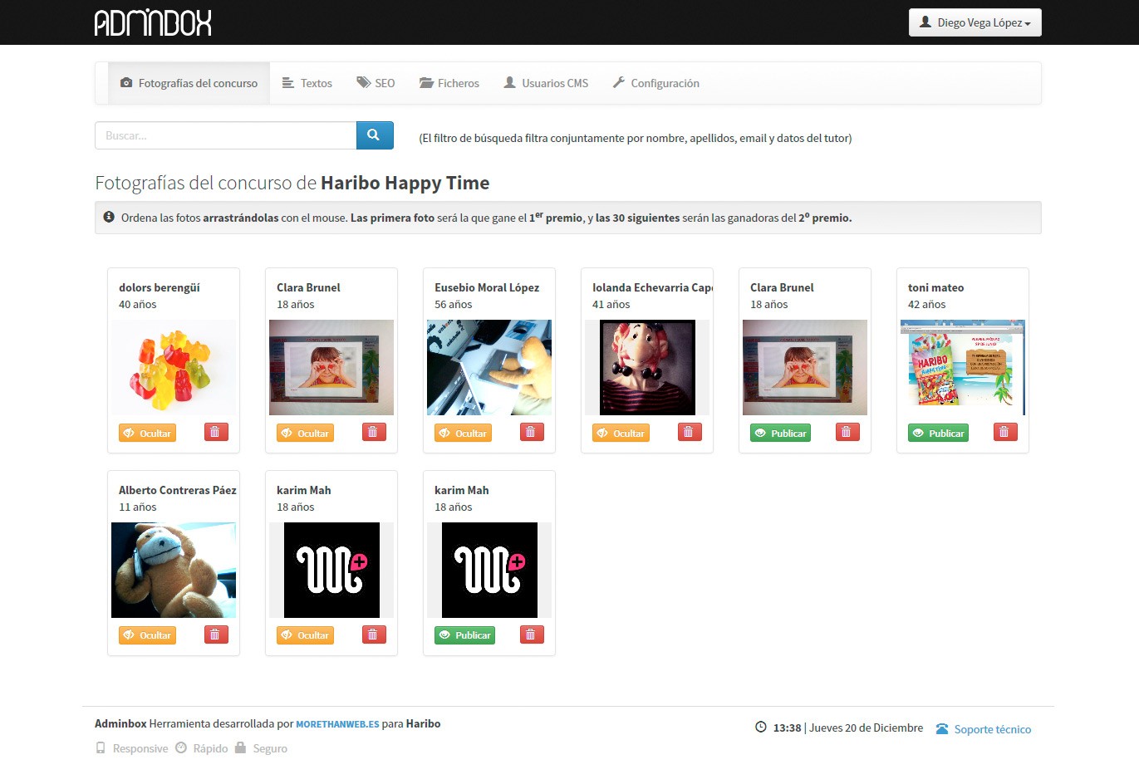Screen dimensions: 1139x784
Task: Click the 'Haribo Happy Time' heading text
Action: click(x=405, y=183)
